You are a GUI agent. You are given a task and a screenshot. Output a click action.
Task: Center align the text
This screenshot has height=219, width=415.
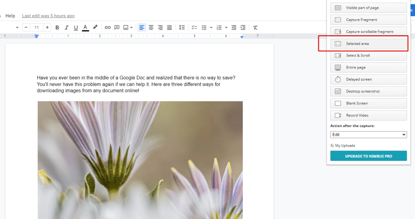tap(151, 27)
